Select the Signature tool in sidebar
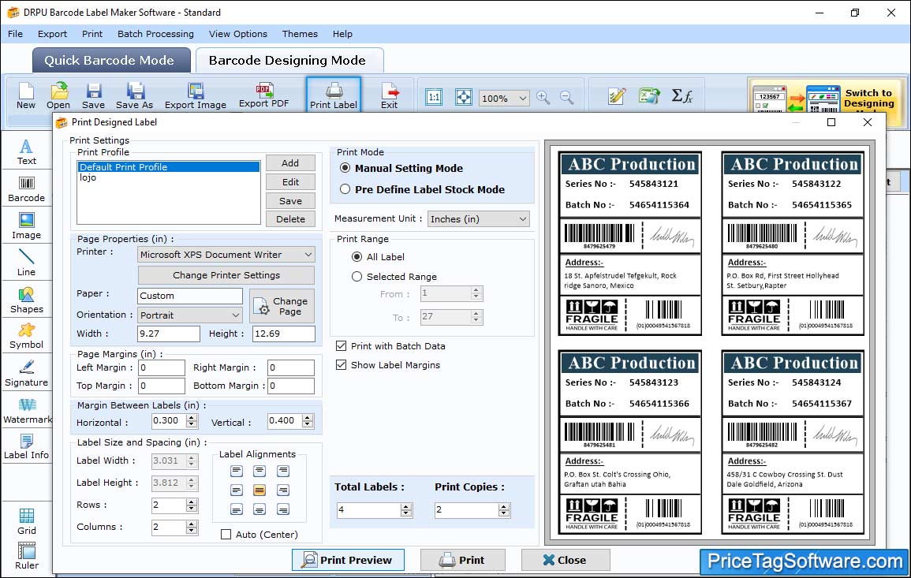This screenshot has width=911, height=578. pyautogui.click(x=26, y=374)
